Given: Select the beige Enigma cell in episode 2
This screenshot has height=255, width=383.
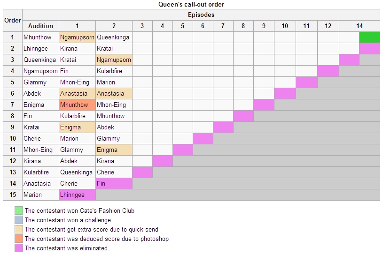Looking at the screenshot, I should coord(114,150).
